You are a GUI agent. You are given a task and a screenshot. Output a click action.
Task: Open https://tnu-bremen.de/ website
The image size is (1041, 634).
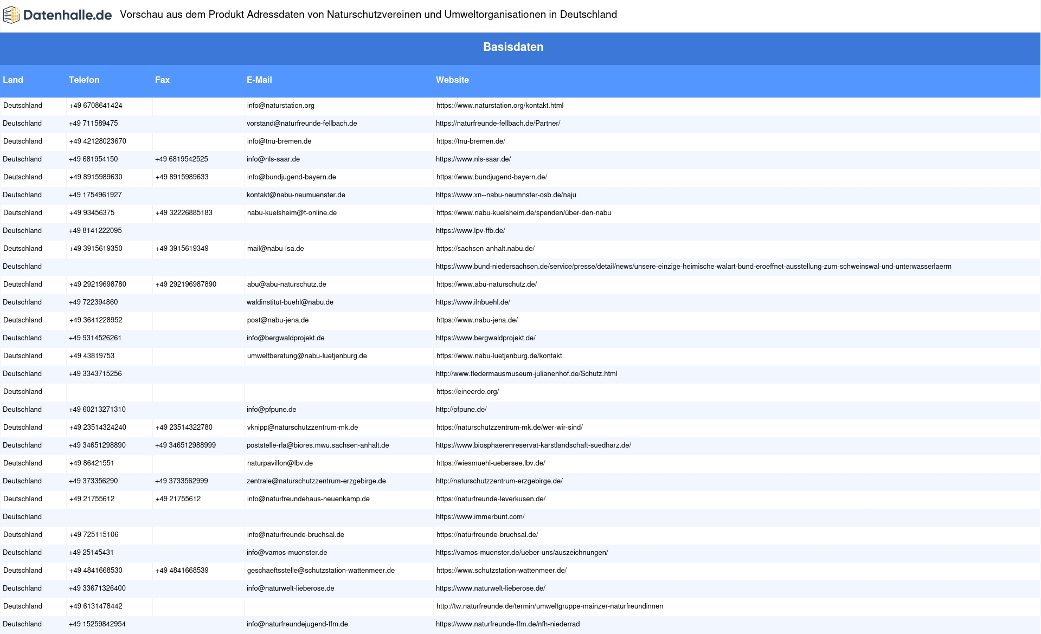click(x=471, y=141)
